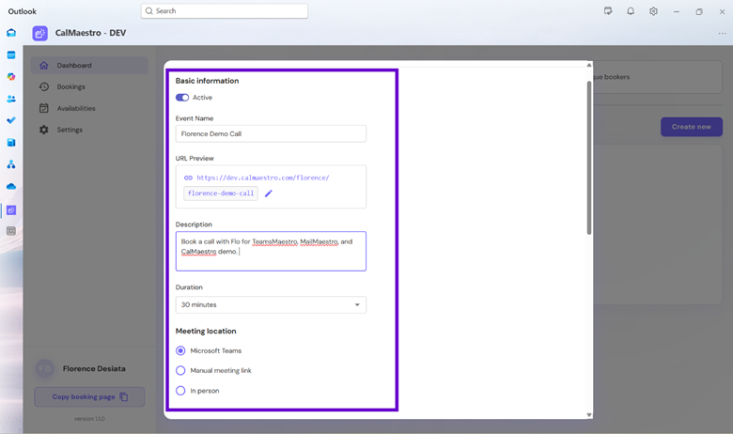Click the pencil icon to edit URL slug
Viewport: 733px width, 434px height.
pyautogui.click(x=269, y=194)
